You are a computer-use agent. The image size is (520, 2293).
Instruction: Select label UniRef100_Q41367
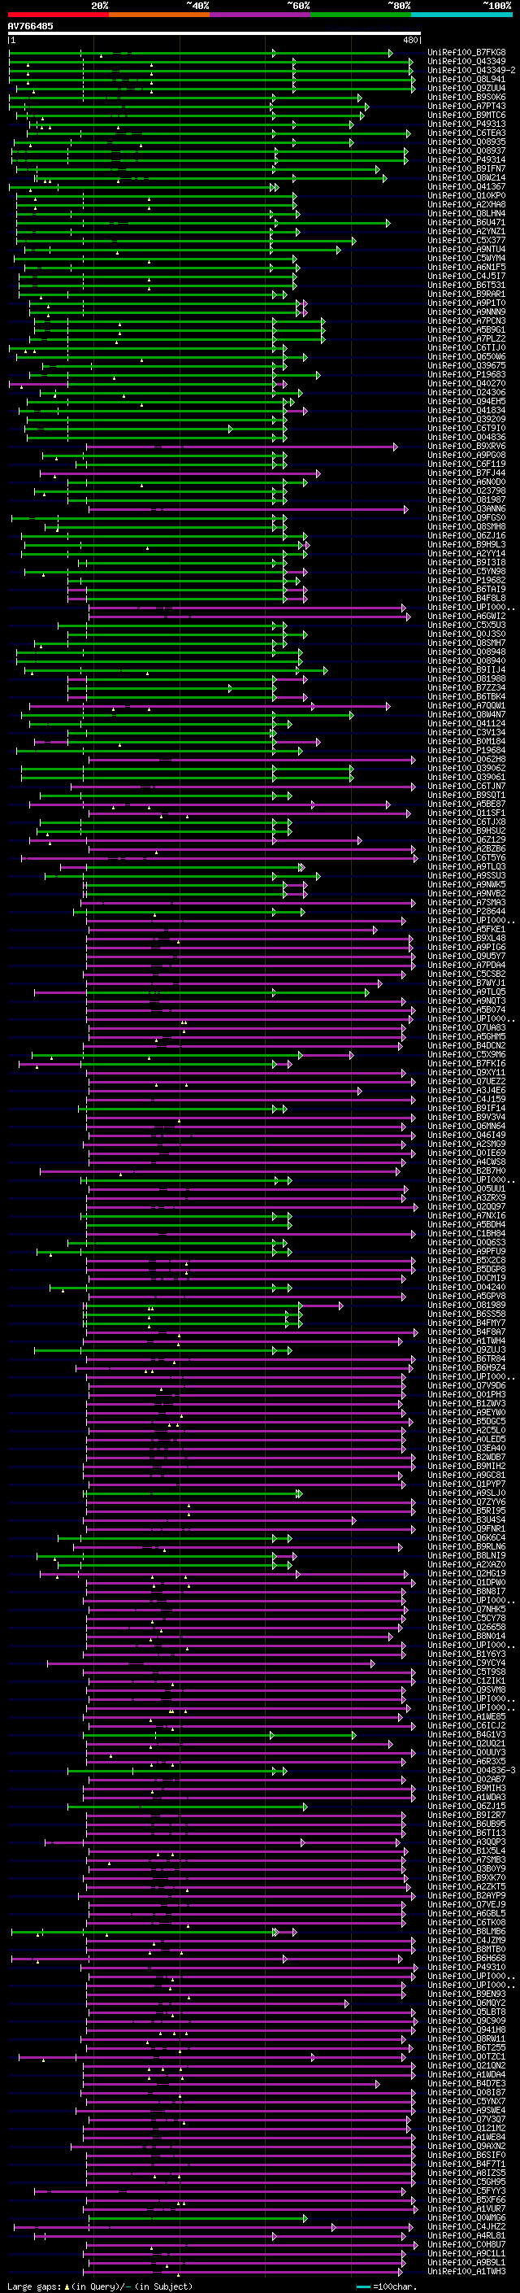(466, 187)
